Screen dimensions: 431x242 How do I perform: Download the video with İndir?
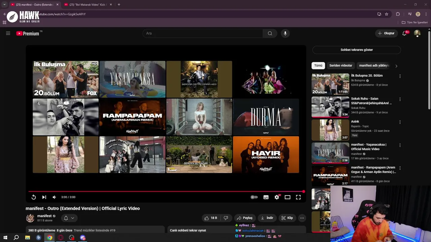[x=267, y=218]
